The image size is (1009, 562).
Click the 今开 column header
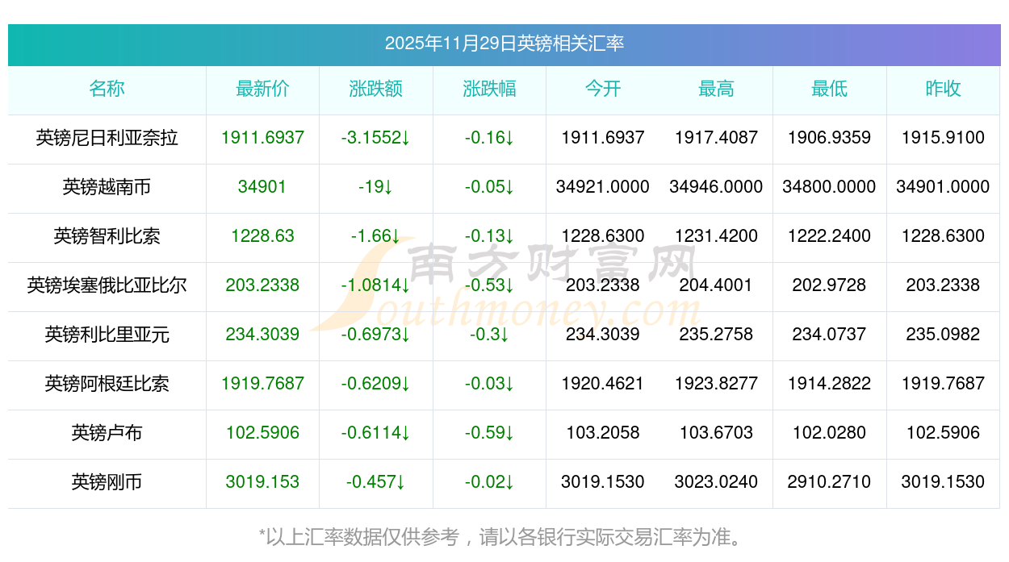click(x=603, y=90)
